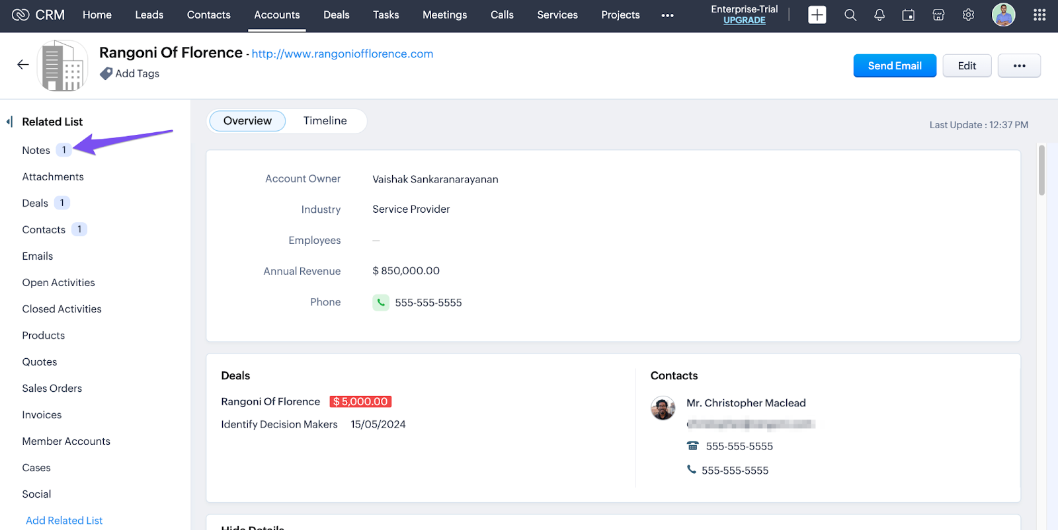1058x530 pixels.
Task: Open the more actions ellipsis button
Action: (1019, 66)
